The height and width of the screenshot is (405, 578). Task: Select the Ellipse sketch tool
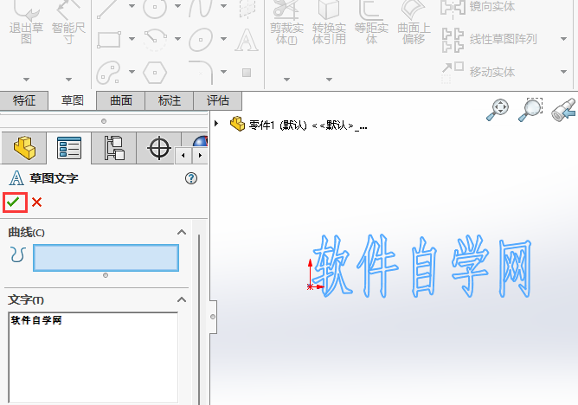(201, 39)
